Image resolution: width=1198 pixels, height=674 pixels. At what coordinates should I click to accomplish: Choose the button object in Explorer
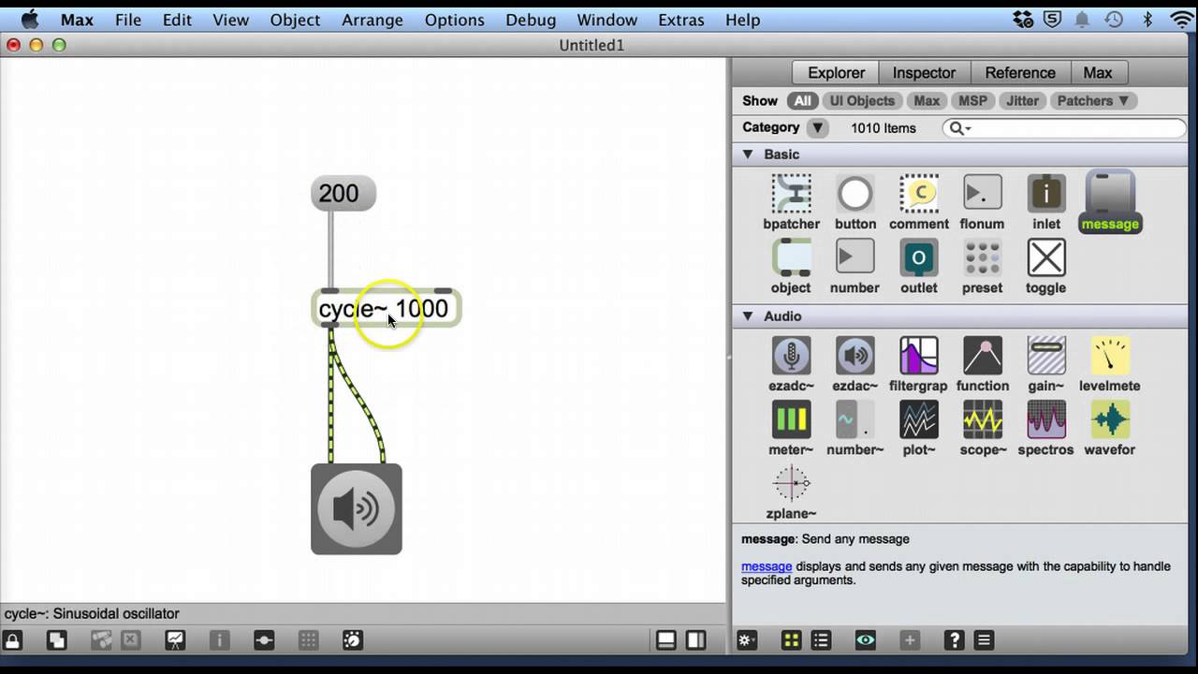855,194
